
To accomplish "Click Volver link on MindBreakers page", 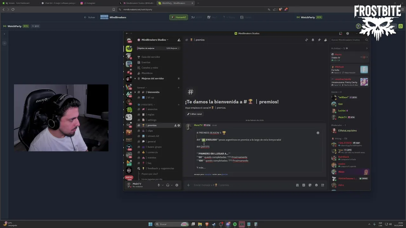I will tap(89, 17).
